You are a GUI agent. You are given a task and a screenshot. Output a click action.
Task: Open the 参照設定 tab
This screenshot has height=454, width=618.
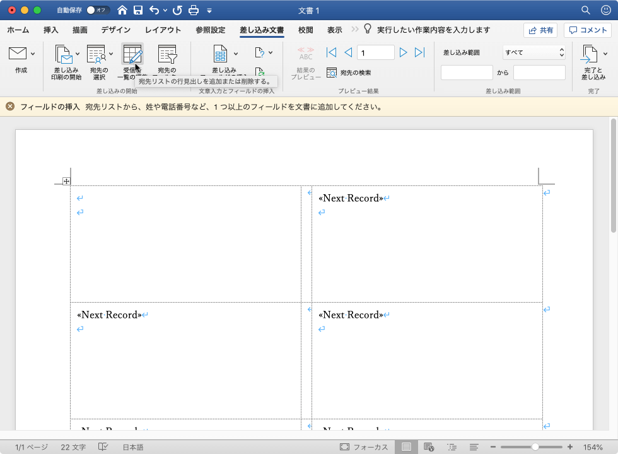pyautogui.click(x=211, y=30)
